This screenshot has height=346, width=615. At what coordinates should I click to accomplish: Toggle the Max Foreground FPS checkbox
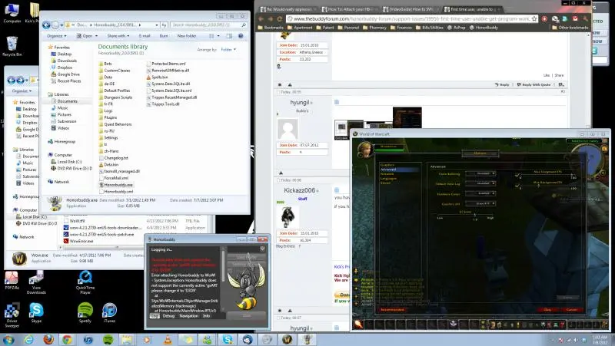(x=517, y=176)
